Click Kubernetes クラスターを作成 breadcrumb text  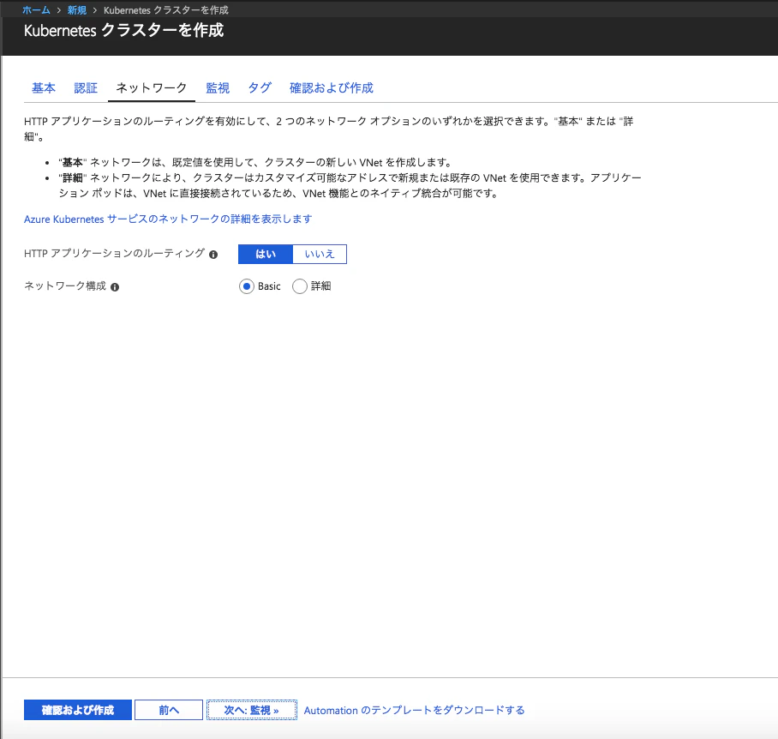click(x=166, y=10)
